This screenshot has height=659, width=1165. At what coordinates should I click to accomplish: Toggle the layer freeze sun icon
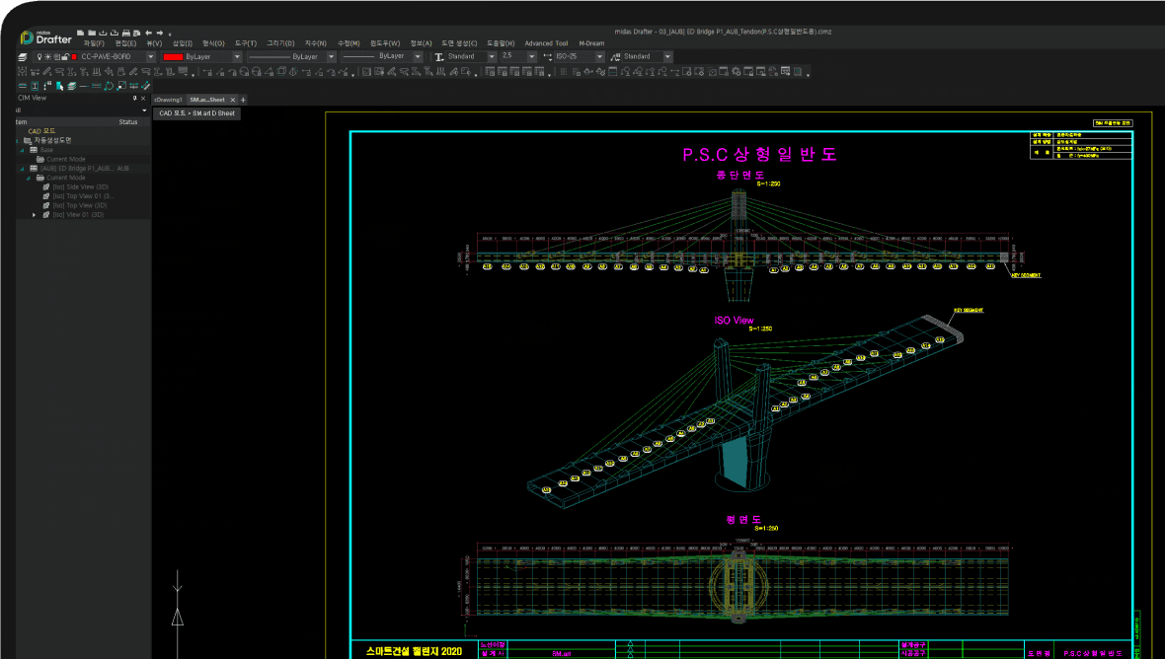(x=47, y=57)
